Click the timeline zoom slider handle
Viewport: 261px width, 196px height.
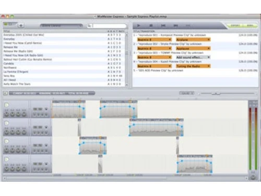(216, 94)
